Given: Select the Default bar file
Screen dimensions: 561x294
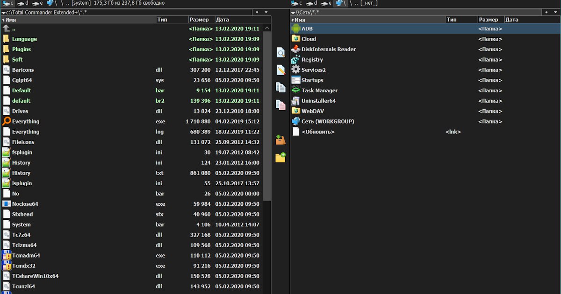Looking at the screenshot, I should [x=132, y=90].
